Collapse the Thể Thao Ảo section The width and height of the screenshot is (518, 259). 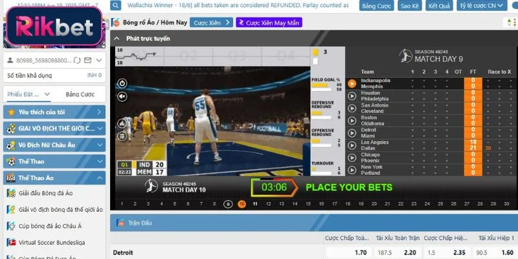click(100, 177)
